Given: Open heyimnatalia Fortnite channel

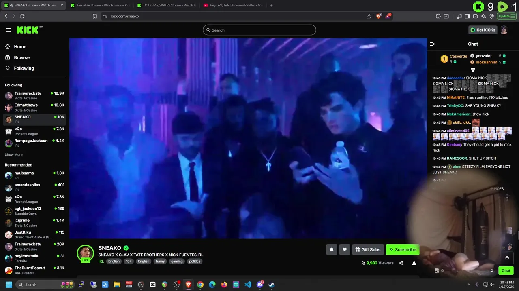Looking at the screenshot, I should (34, 258).
